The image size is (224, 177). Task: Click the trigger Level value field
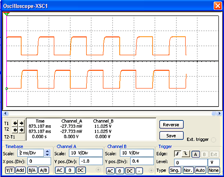pyautogui.click(x=191, y=163)
